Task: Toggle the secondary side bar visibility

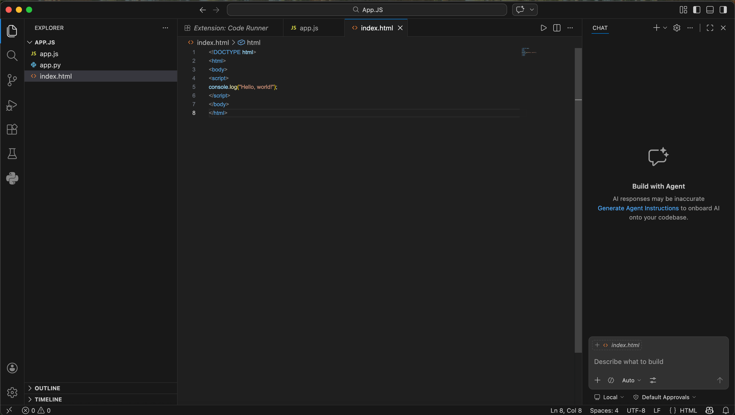Action: pyautogui.click(x=723, y=10)
